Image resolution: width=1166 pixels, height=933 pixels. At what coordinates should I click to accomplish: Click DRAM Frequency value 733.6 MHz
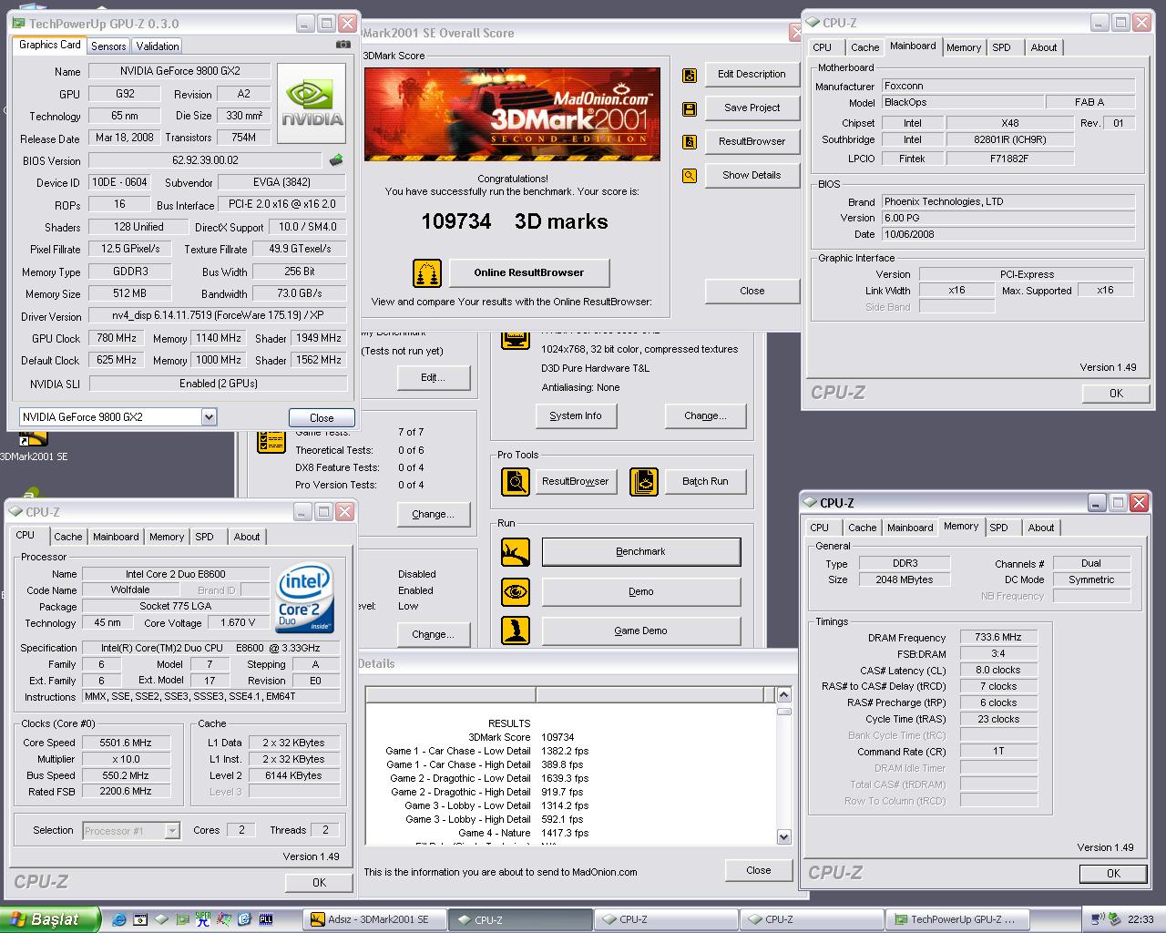click(x=998, y=638)
